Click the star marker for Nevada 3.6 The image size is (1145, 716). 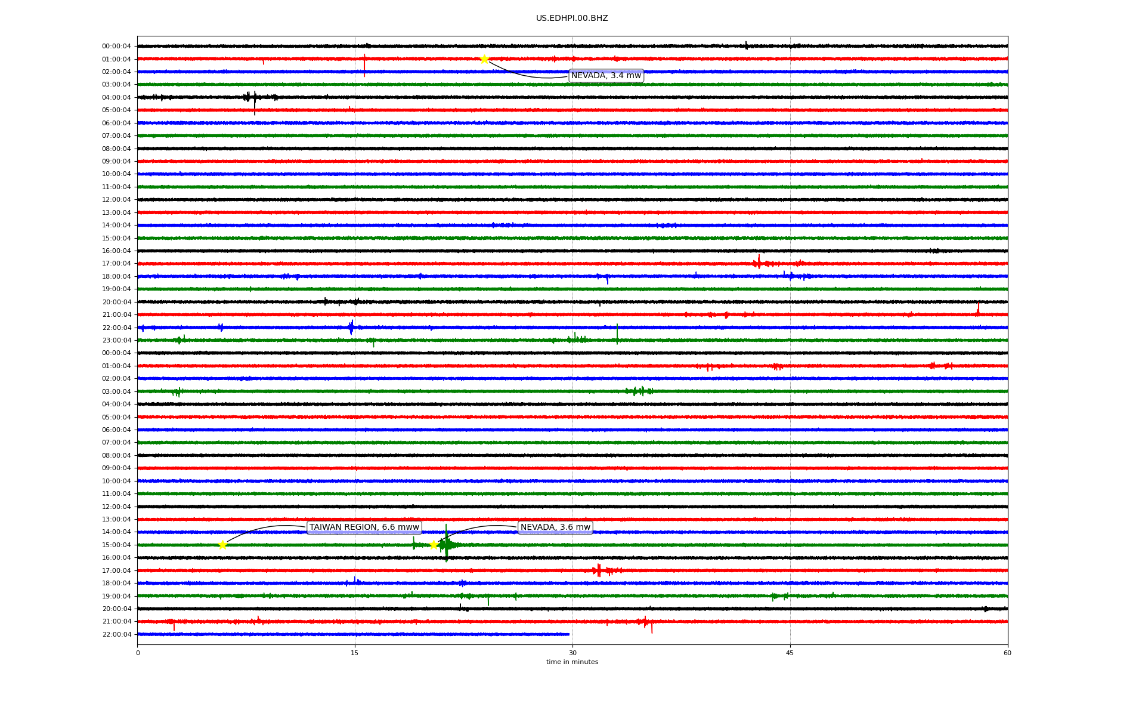click(434, 545)
